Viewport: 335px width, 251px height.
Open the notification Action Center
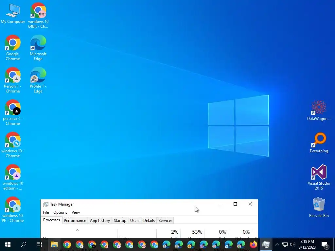325,244
